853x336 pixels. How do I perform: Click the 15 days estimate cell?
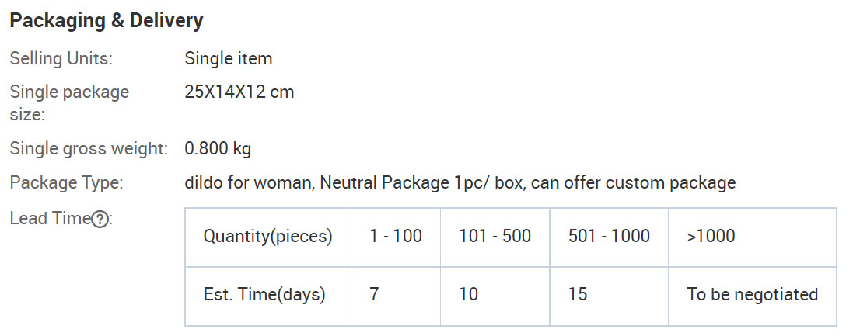610,296
